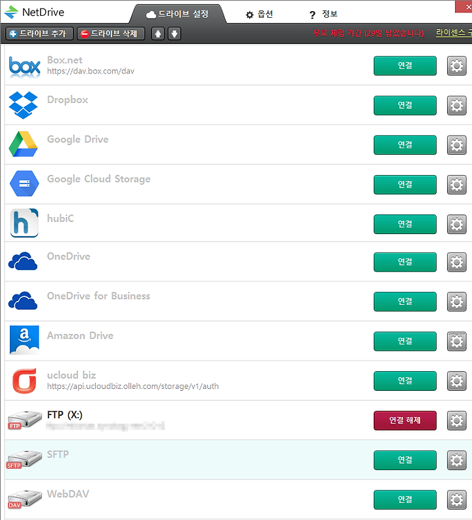The image size is (472, 520).
Task: Click 연결 in the Google Drive row
Action: click(404, 145)
